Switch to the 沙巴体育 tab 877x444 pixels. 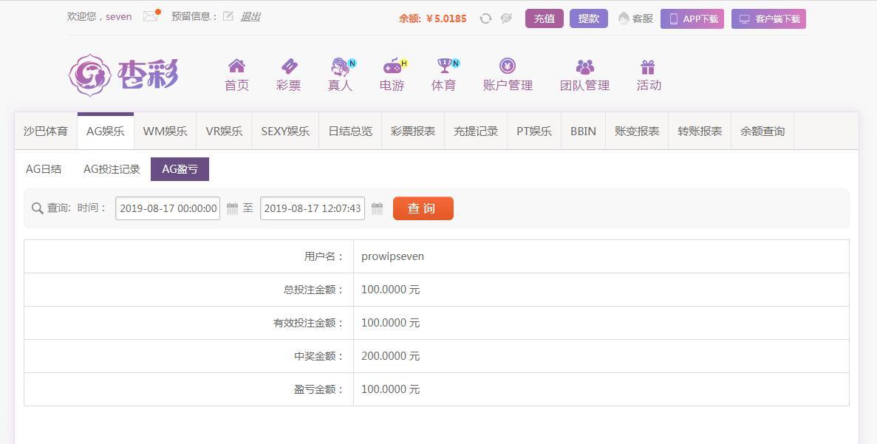46,132
